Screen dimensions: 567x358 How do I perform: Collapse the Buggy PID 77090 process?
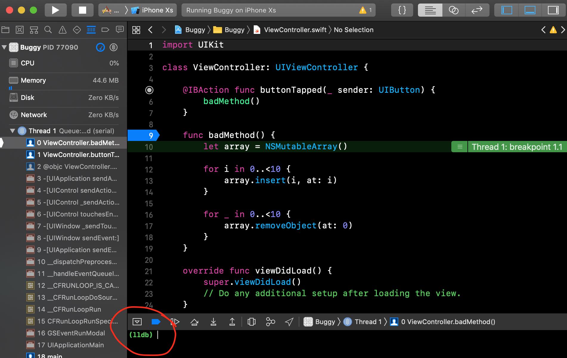coord(4,47)
